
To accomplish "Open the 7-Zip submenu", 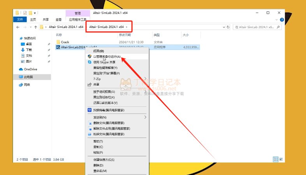I will point(117,79).
